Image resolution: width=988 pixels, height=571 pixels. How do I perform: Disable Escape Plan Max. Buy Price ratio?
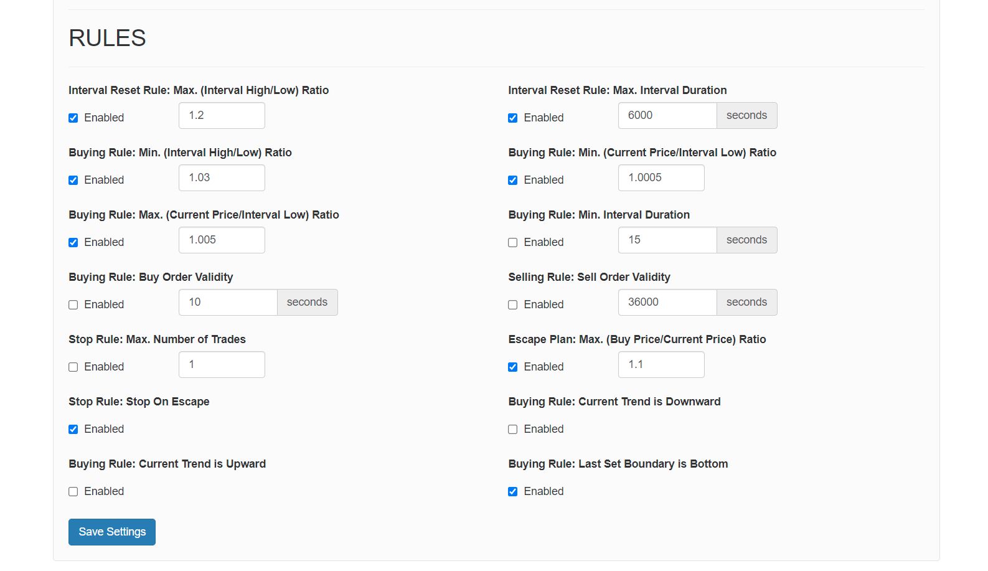coord(513,367)
